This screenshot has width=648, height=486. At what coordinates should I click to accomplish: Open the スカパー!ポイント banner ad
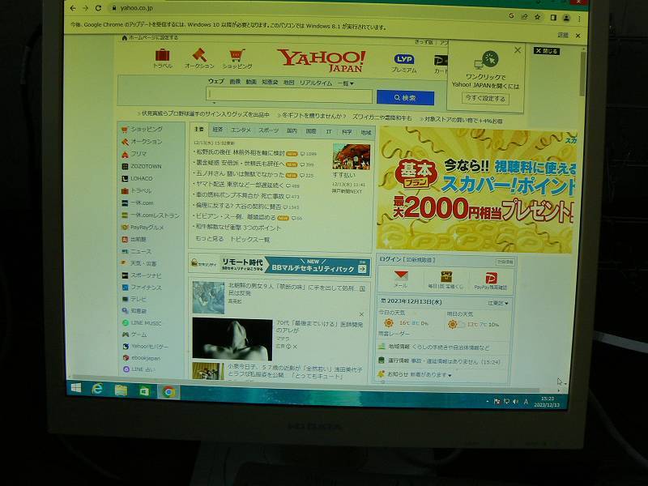tap(477, 190)
